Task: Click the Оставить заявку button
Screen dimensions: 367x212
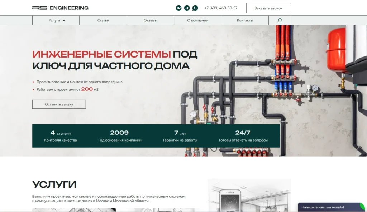Action: tap(59, 104)
